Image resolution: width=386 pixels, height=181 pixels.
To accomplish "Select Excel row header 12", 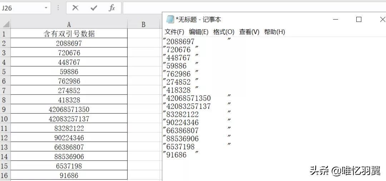I will [5, 137].
